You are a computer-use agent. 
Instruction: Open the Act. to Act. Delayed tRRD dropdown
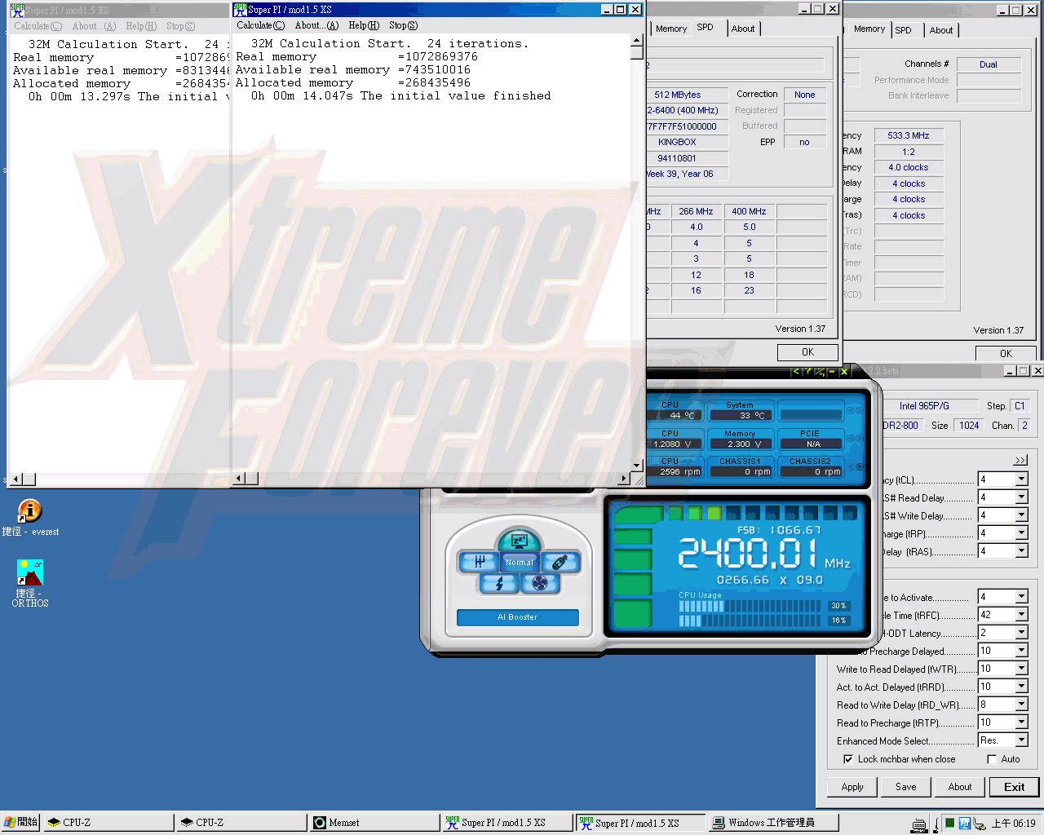point(1021,687)
